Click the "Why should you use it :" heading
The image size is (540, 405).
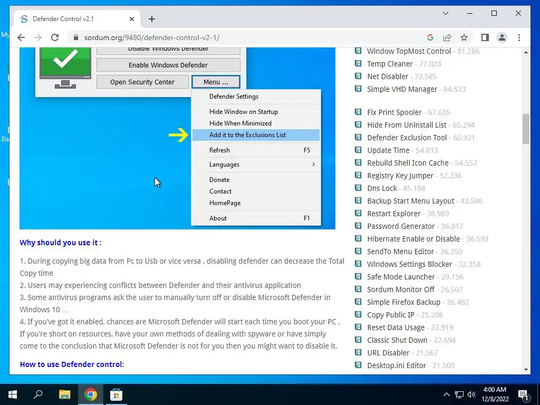[x=61, y=243]
